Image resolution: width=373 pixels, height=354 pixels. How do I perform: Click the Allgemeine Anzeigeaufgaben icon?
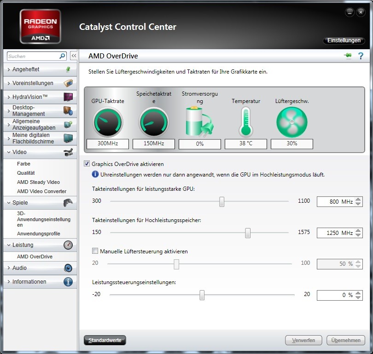[x=68, y=125]
